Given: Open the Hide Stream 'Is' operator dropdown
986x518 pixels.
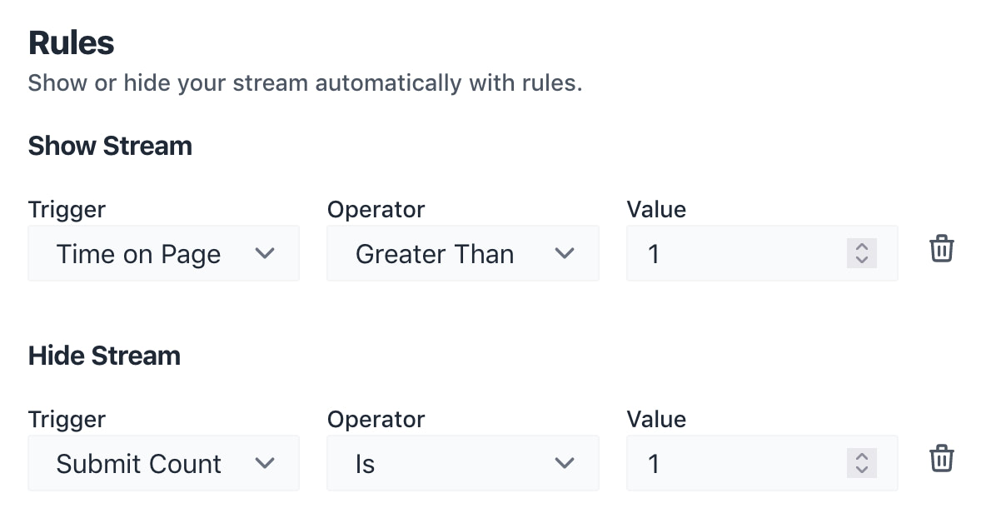Looking at the screenshot, I should tap(462, 463).
